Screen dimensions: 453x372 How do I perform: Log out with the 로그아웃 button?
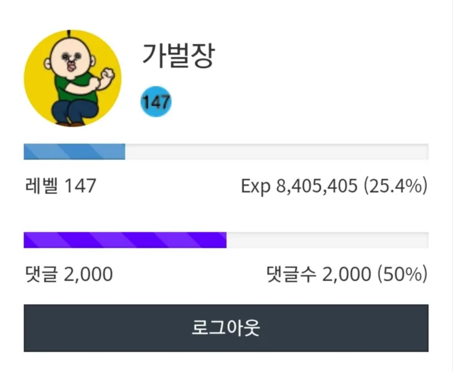(226, 328)
